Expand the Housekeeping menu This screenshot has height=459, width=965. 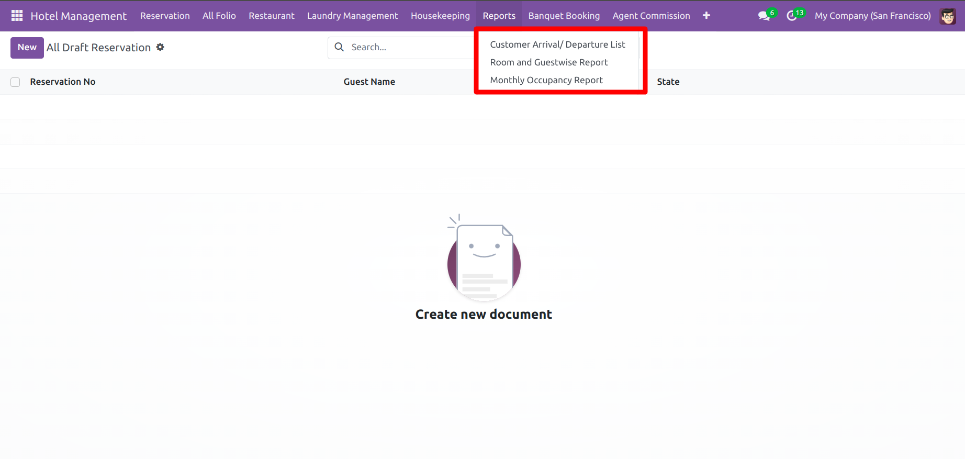(440, 16)
